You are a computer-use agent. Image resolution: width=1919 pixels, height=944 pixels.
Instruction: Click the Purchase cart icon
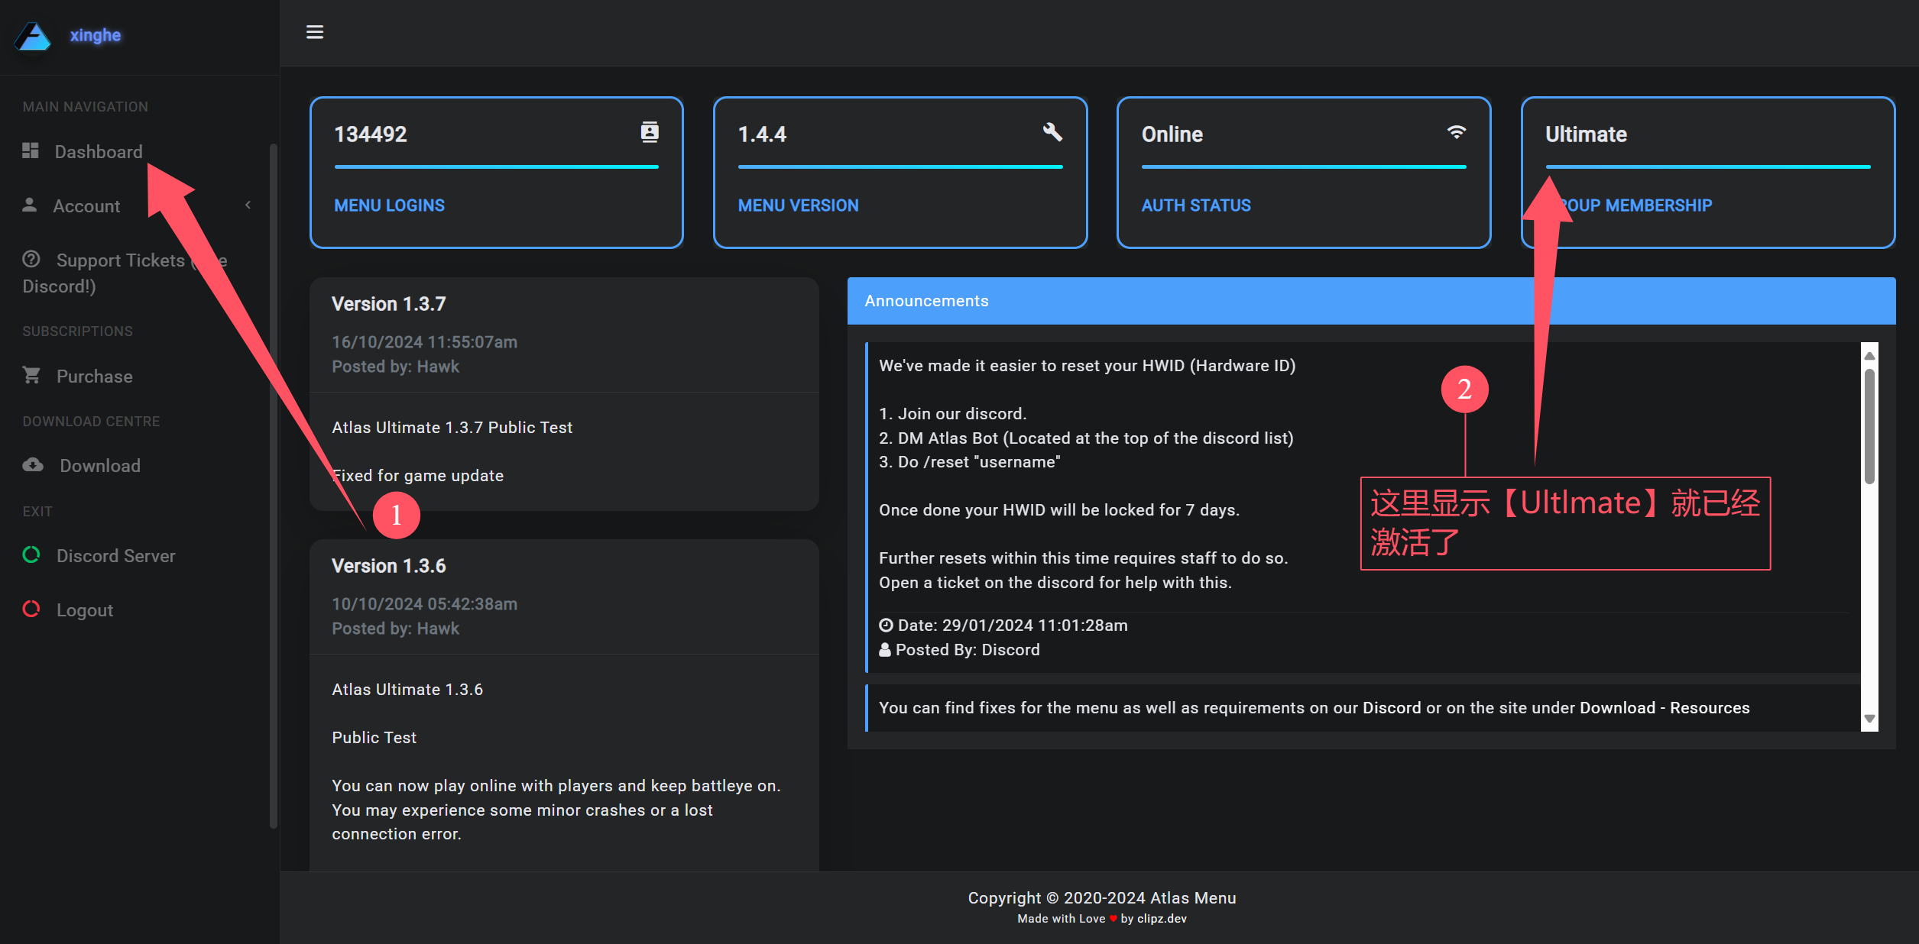(31, 375)
